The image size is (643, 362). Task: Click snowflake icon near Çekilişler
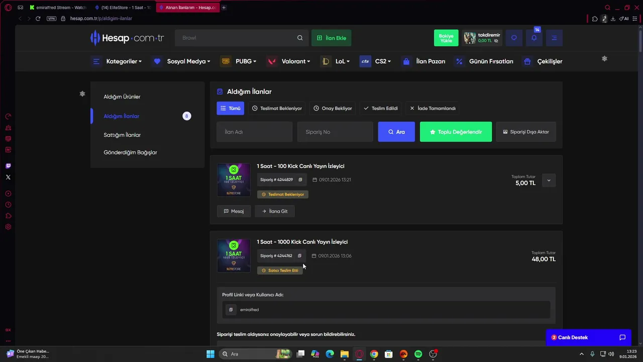[x=604, y=58]
